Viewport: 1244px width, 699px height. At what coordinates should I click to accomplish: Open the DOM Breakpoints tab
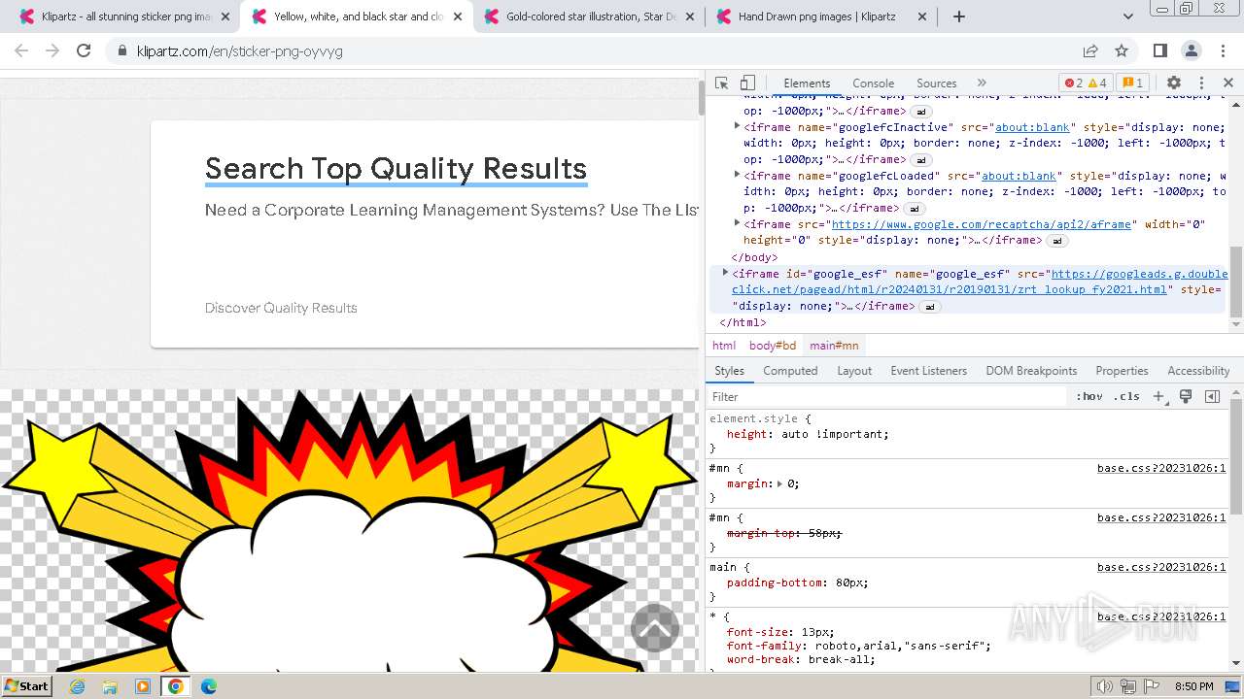(1031, 370)
